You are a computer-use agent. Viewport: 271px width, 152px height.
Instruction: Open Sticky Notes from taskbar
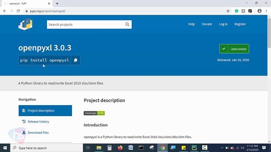183,148
